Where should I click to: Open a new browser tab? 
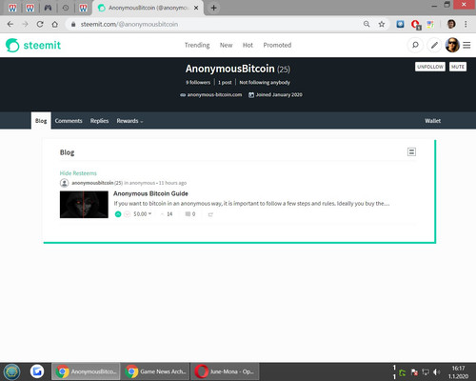coord(213,8)
